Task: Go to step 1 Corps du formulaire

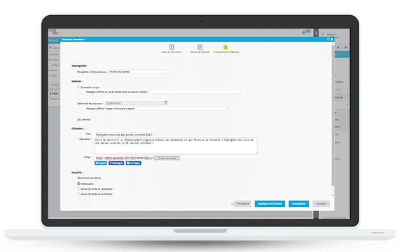Action: point(171,48)
